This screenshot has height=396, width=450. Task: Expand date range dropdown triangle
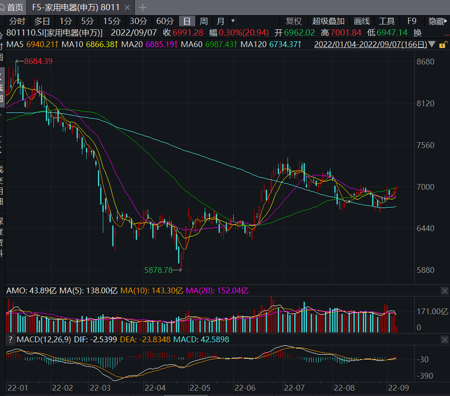(x=432, y=44)
